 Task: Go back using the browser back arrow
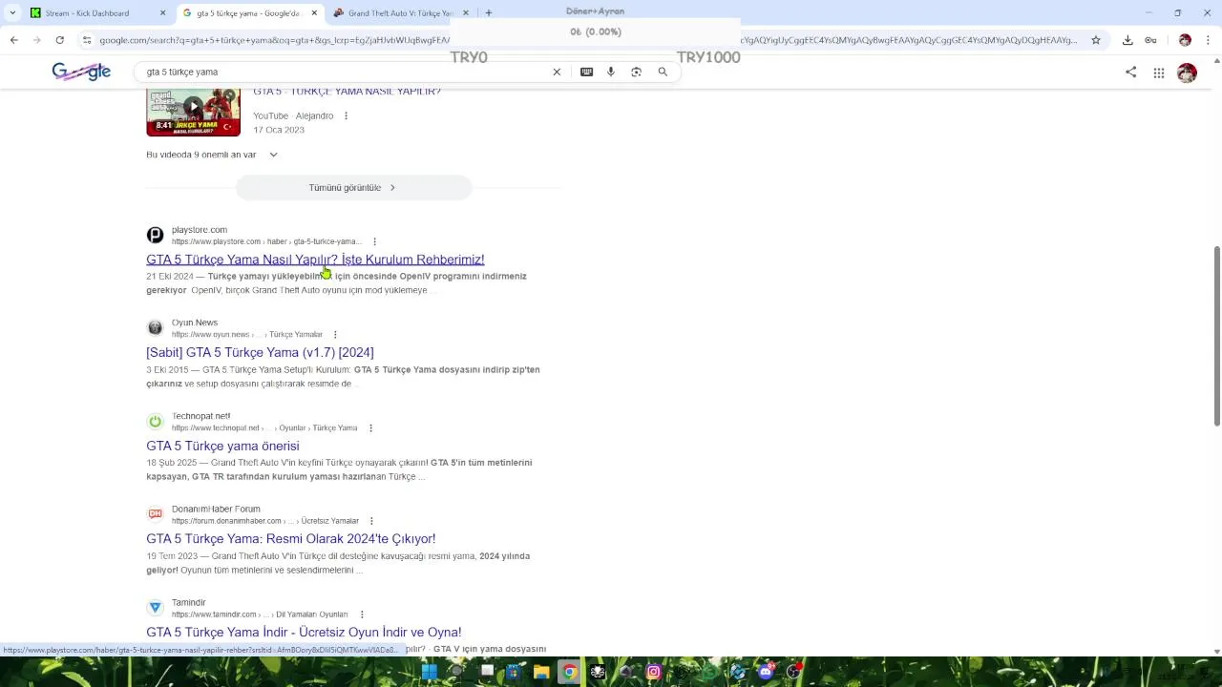click(14, 40)
